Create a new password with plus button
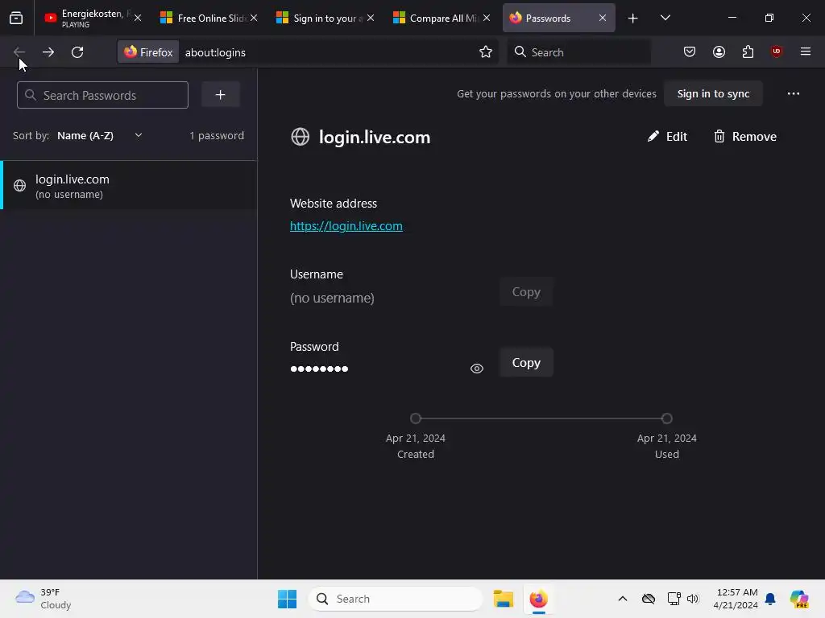This screenshot has width=825, height=618. 221,95
